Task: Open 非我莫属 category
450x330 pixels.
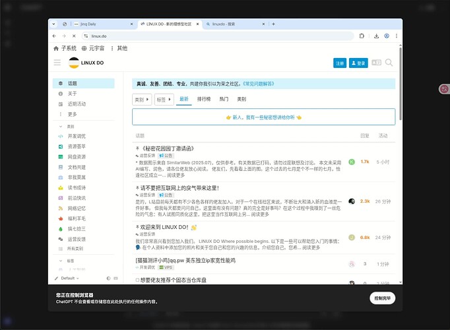Action: click(84, 178)
